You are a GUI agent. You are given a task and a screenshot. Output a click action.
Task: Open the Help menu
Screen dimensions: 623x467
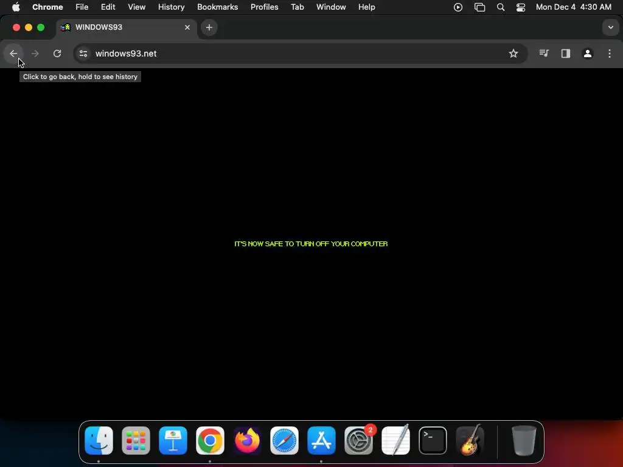coord(367,7)
